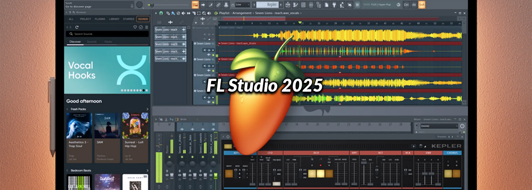
Task: Click the auto-scroll arrow toolbar button
Action: (203, 5)
